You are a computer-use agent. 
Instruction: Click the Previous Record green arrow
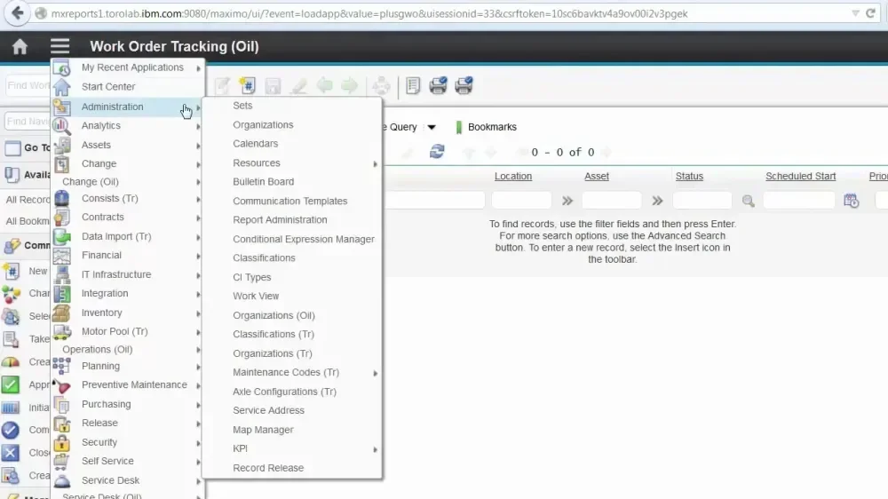(x=324, y=85)
